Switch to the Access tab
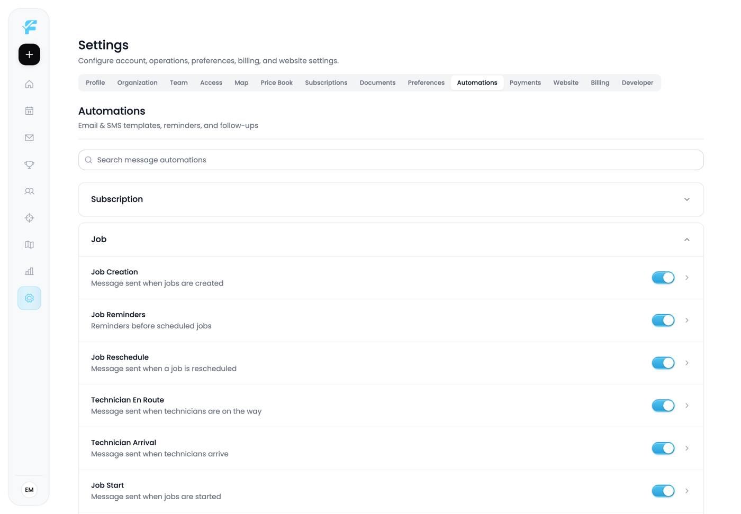 (x=211, y=82)
